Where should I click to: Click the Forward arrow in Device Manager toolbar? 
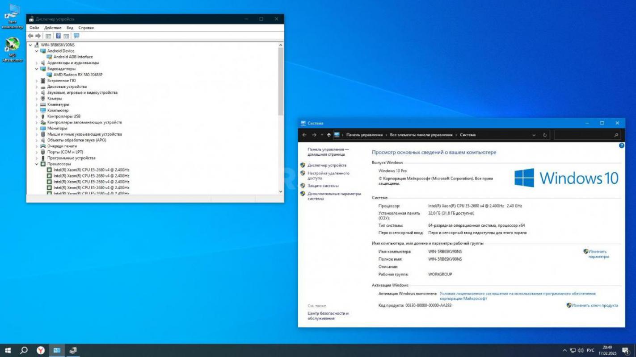tap(38, 36)
